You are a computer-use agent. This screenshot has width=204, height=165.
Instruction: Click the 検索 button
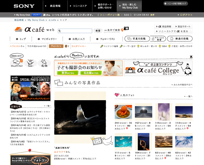98,31
